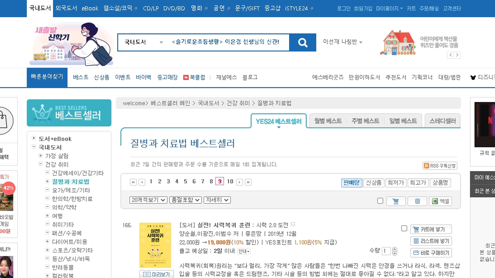
Task: Open the 미리보기 book preview
Action: click(x=156, y=274)
